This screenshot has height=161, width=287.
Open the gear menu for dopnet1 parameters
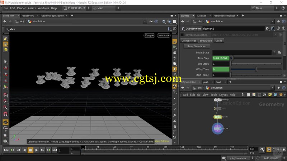click(267, 29)
